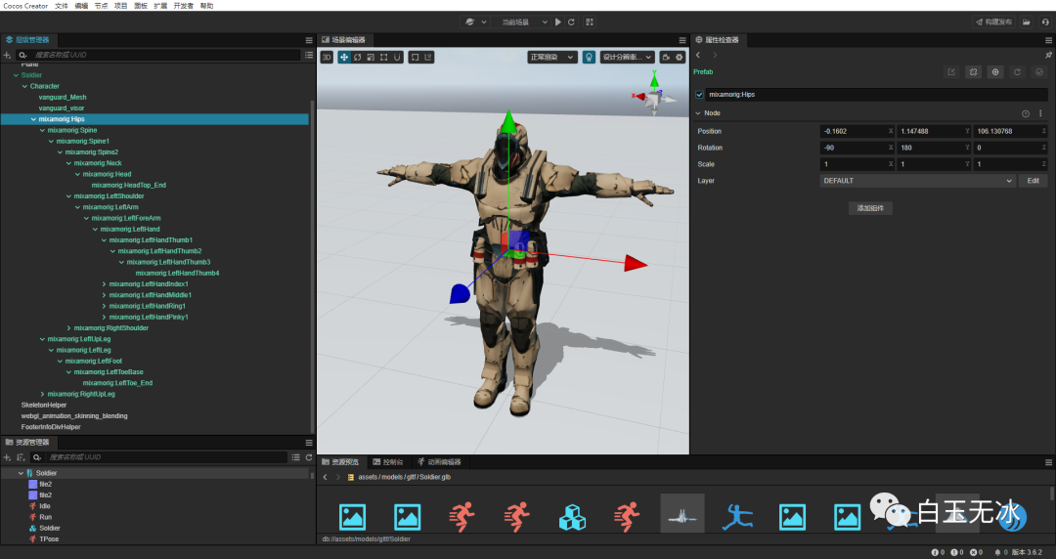Click the pin icon in inspector

1049,56
